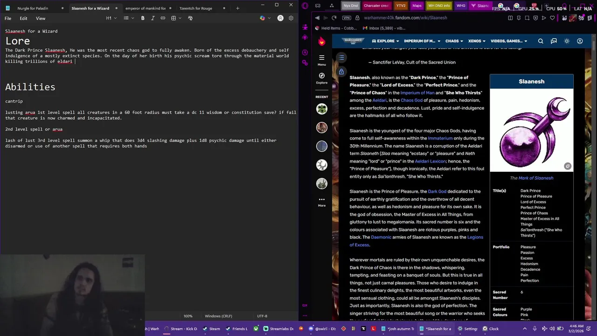
Task: Toggle the VPN badge in address bar
Action: click(x=346, y=18)
